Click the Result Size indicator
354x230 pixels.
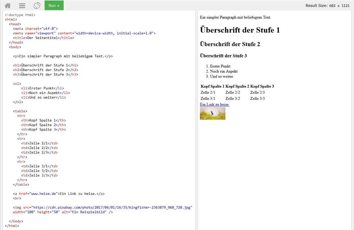click(x=327, y=5)
